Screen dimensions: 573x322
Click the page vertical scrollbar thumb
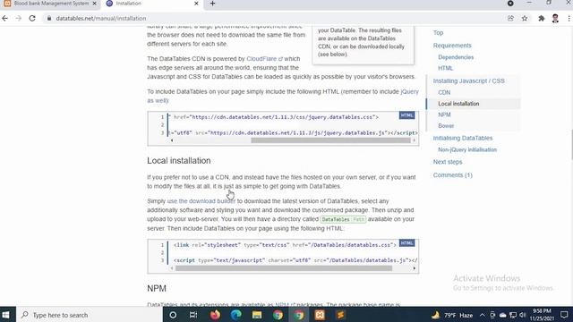571,144
